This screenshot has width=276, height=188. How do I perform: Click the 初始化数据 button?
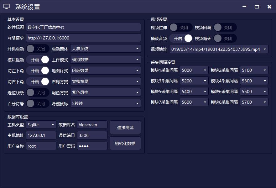point(125,144)
